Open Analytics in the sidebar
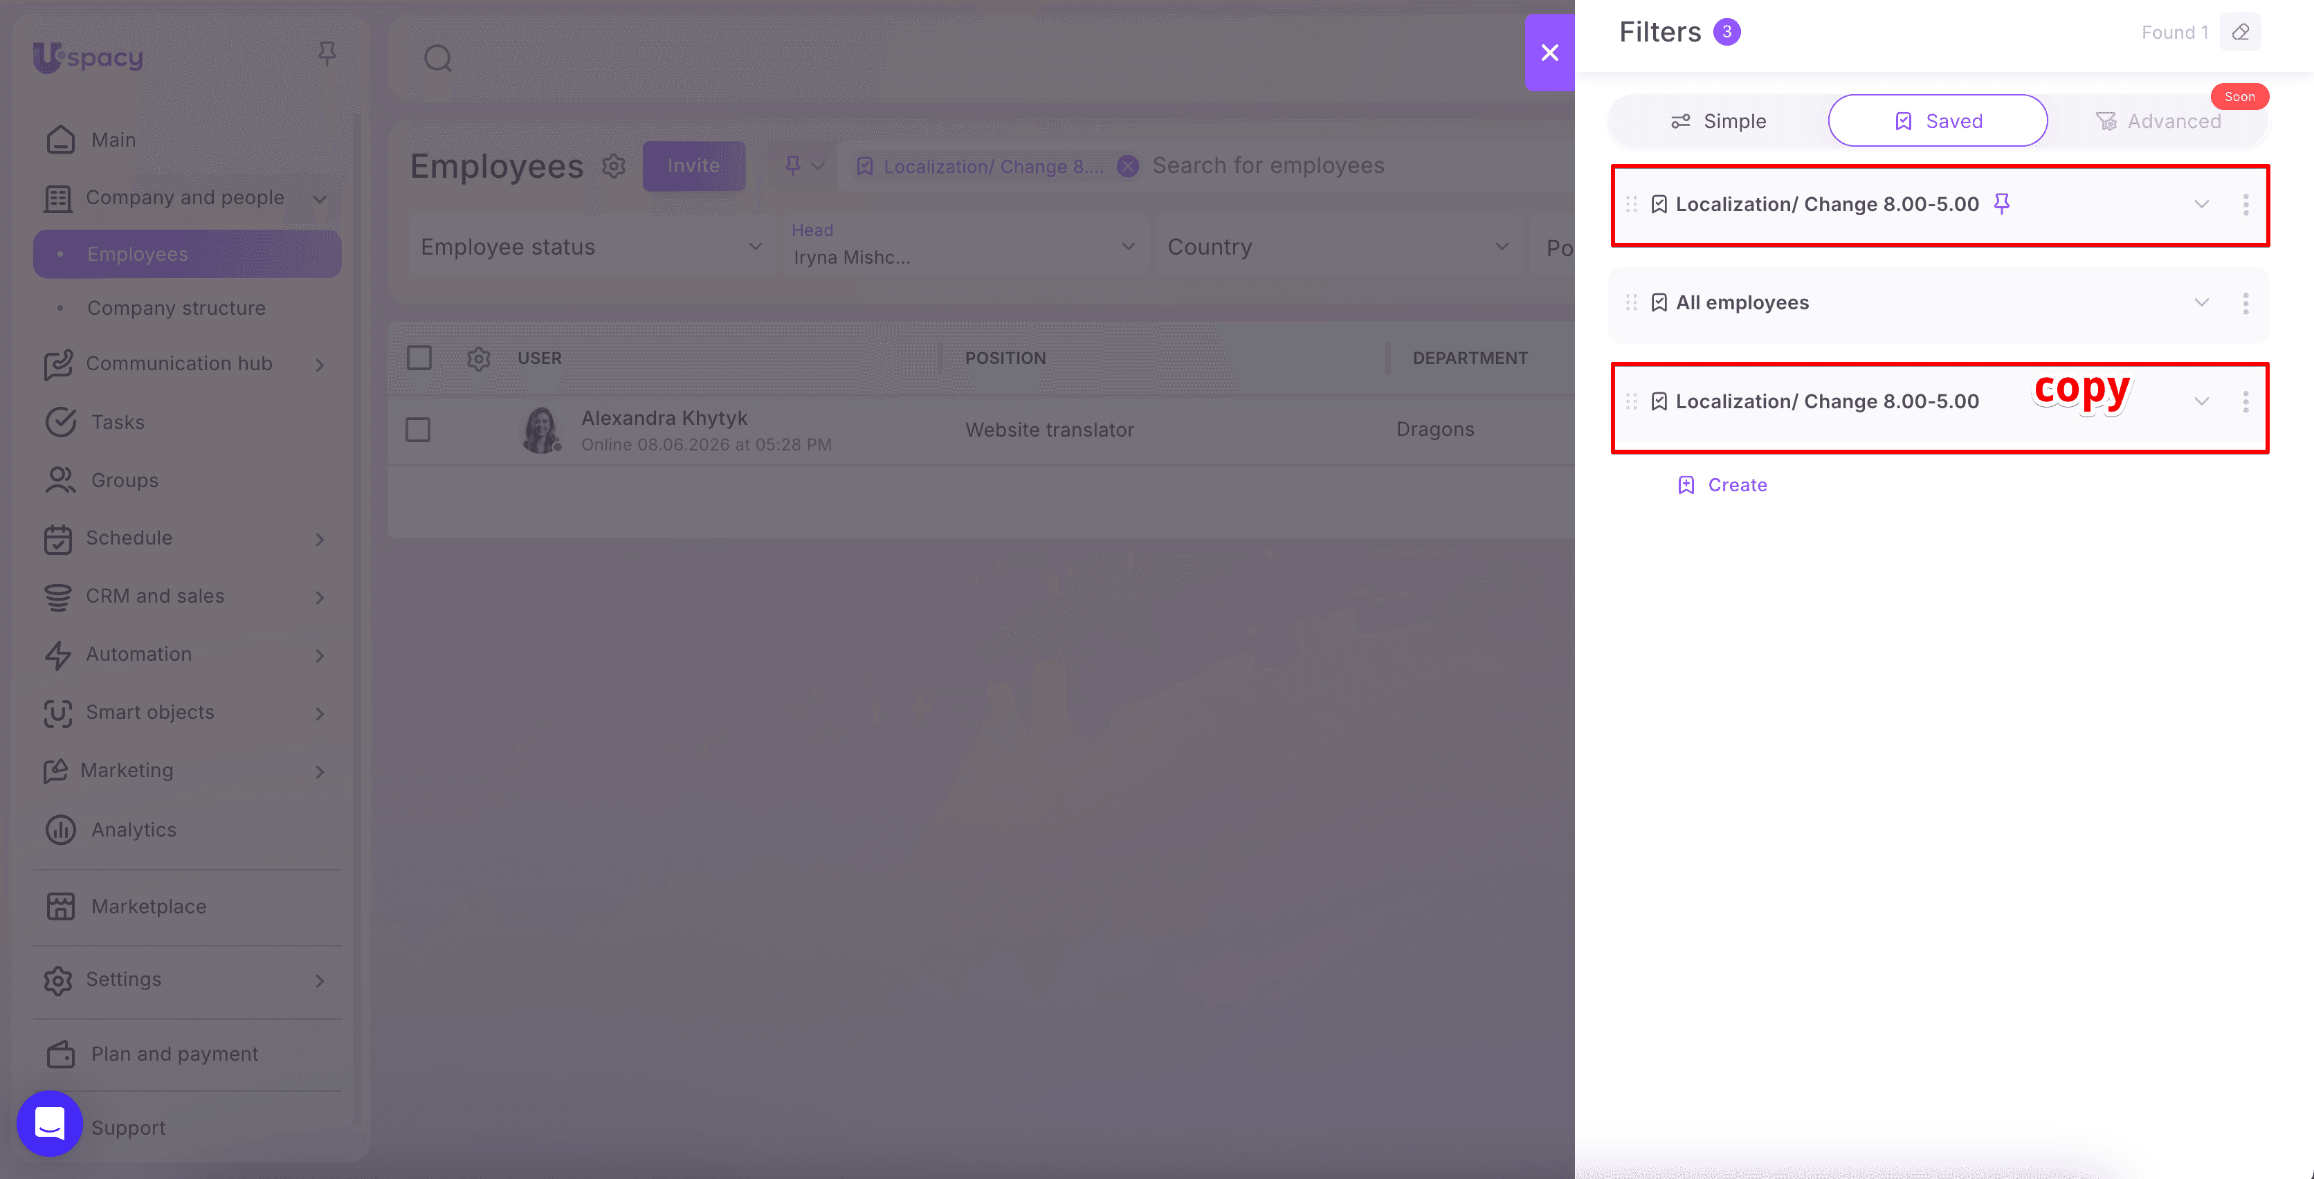This screenshot has width=2314, height=1179. coord(134,829)
